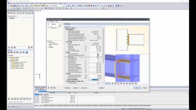This screenshot has width=196, height=110.
Task: Click Cancel in JOINTS dialog
Action: tap(145, 88)
